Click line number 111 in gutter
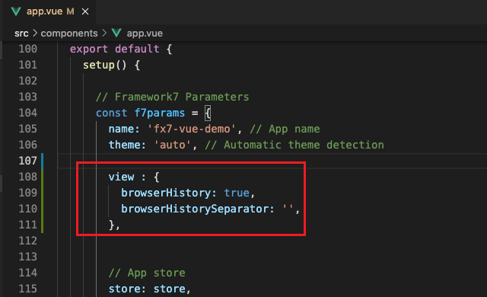487x297 pixels. 28,225
